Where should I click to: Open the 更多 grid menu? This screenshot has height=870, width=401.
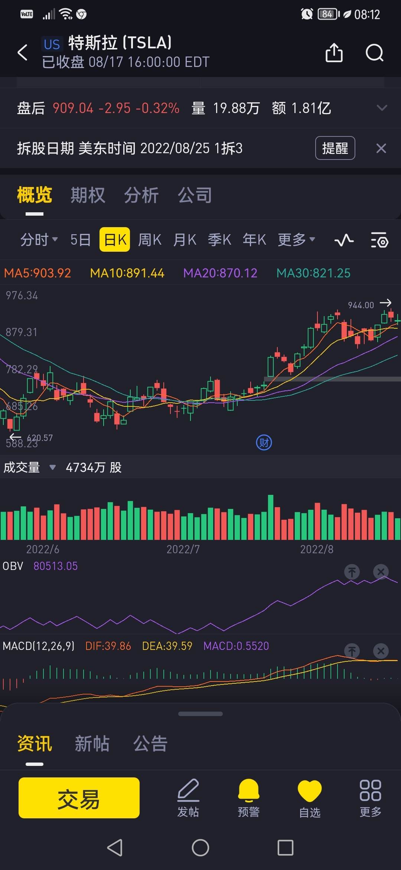pyautogui.click(x=370, y=798)
